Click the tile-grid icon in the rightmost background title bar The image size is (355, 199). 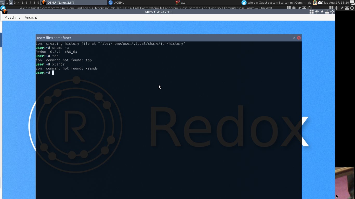331,8
